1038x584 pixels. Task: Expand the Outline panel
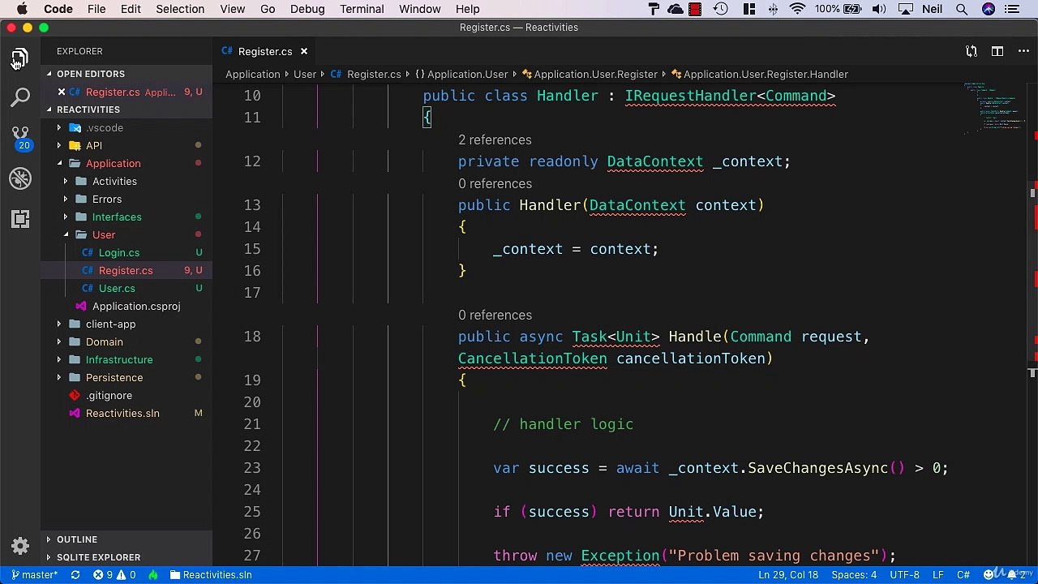point(77,539)
